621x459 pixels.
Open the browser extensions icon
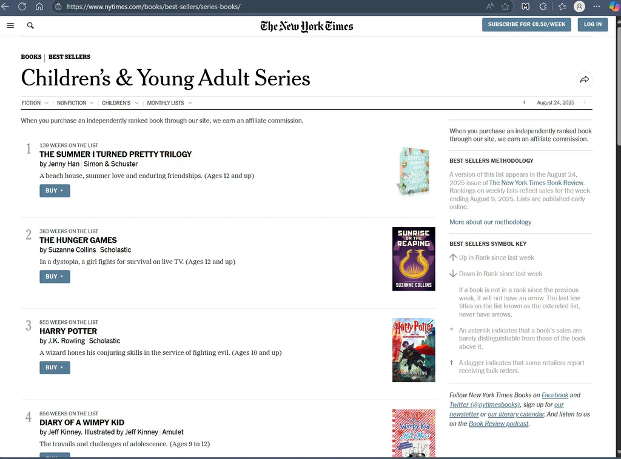click(543, 7)
